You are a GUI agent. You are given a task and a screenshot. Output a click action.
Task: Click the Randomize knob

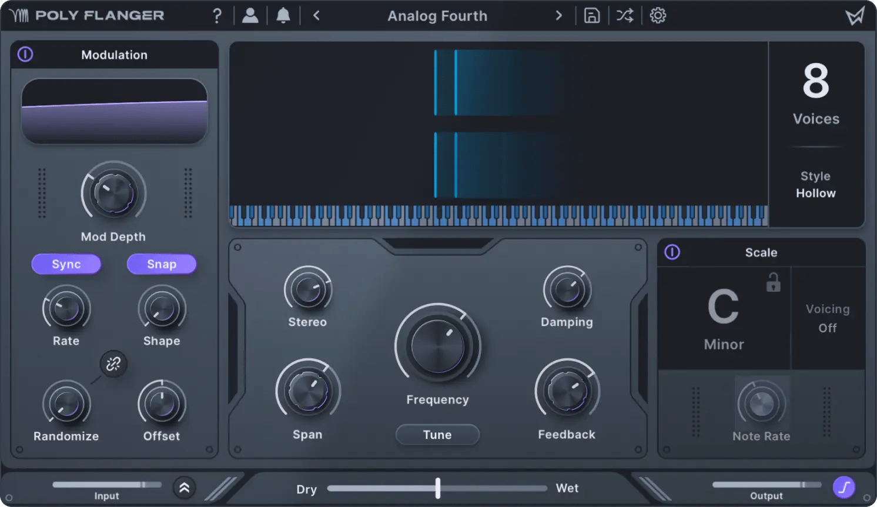click(66, 404)
